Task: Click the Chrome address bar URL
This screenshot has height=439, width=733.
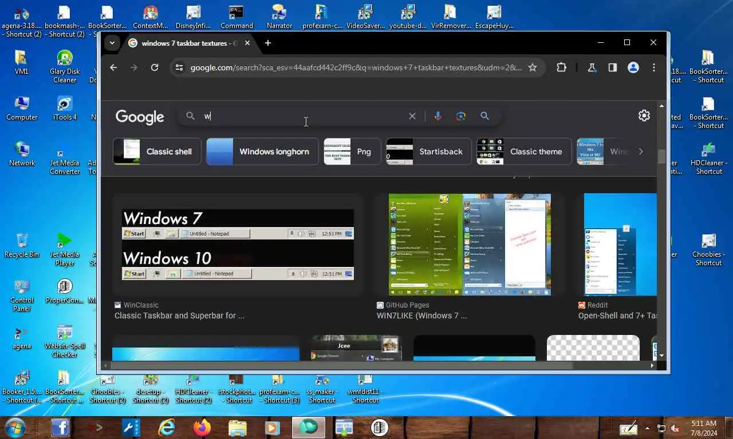Action: click(x=356, y=67)
